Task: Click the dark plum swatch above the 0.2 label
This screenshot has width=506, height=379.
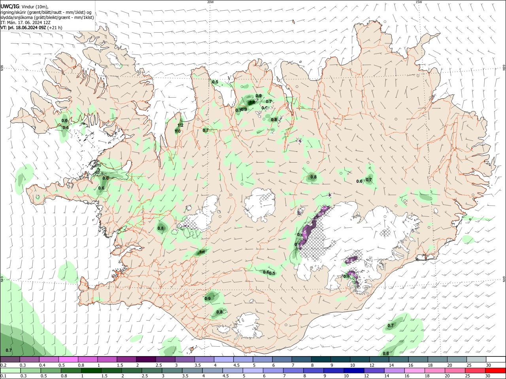Action: point(10,359)
